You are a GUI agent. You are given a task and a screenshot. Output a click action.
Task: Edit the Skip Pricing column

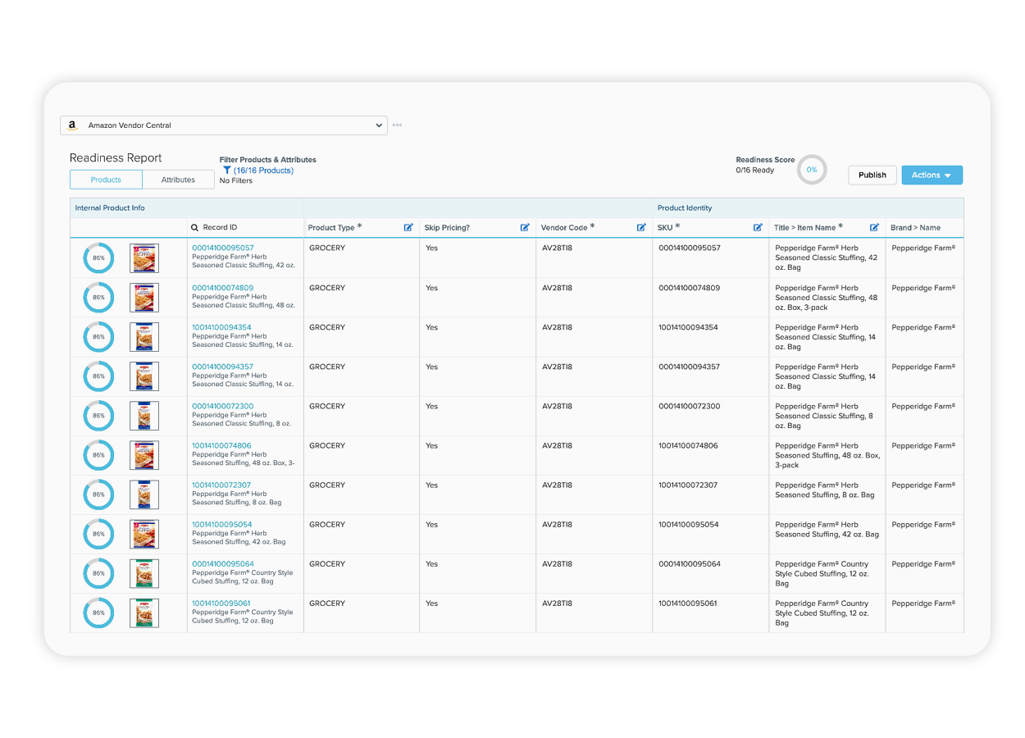pyautogui.click(x=525, y=228)
